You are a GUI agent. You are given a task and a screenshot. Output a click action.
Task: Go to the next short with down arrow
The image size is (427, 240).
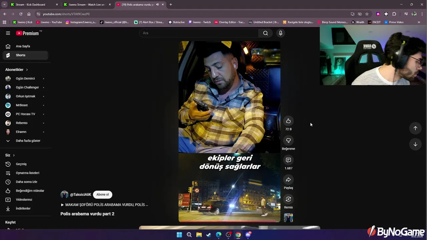coord(415,144)
